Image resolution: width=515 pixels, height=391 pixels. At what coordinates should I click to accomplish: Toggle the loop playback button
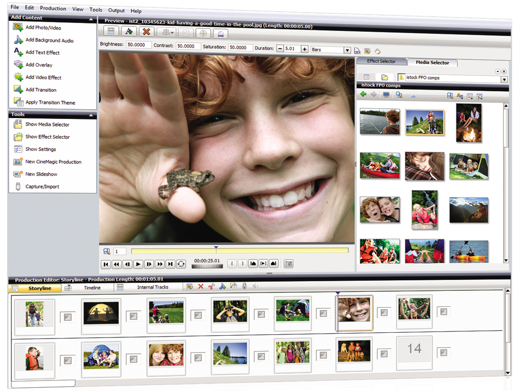pos(181,264)
